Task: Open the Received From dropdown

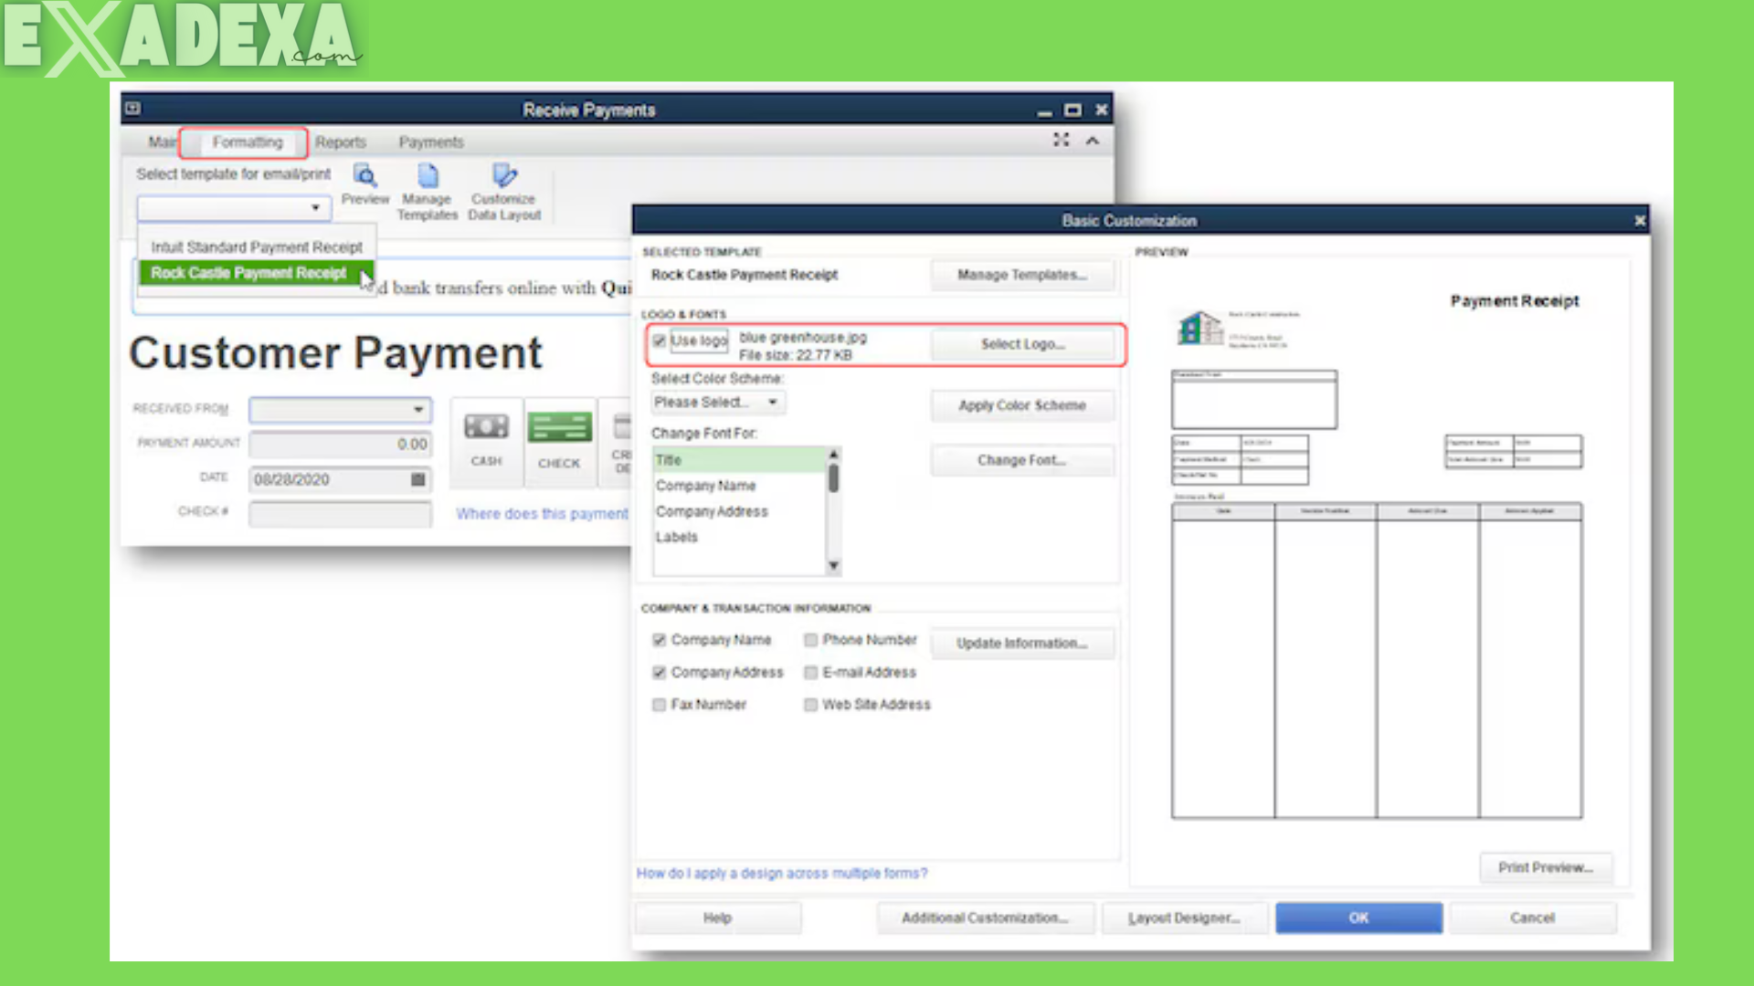Action: click(418, 409)
